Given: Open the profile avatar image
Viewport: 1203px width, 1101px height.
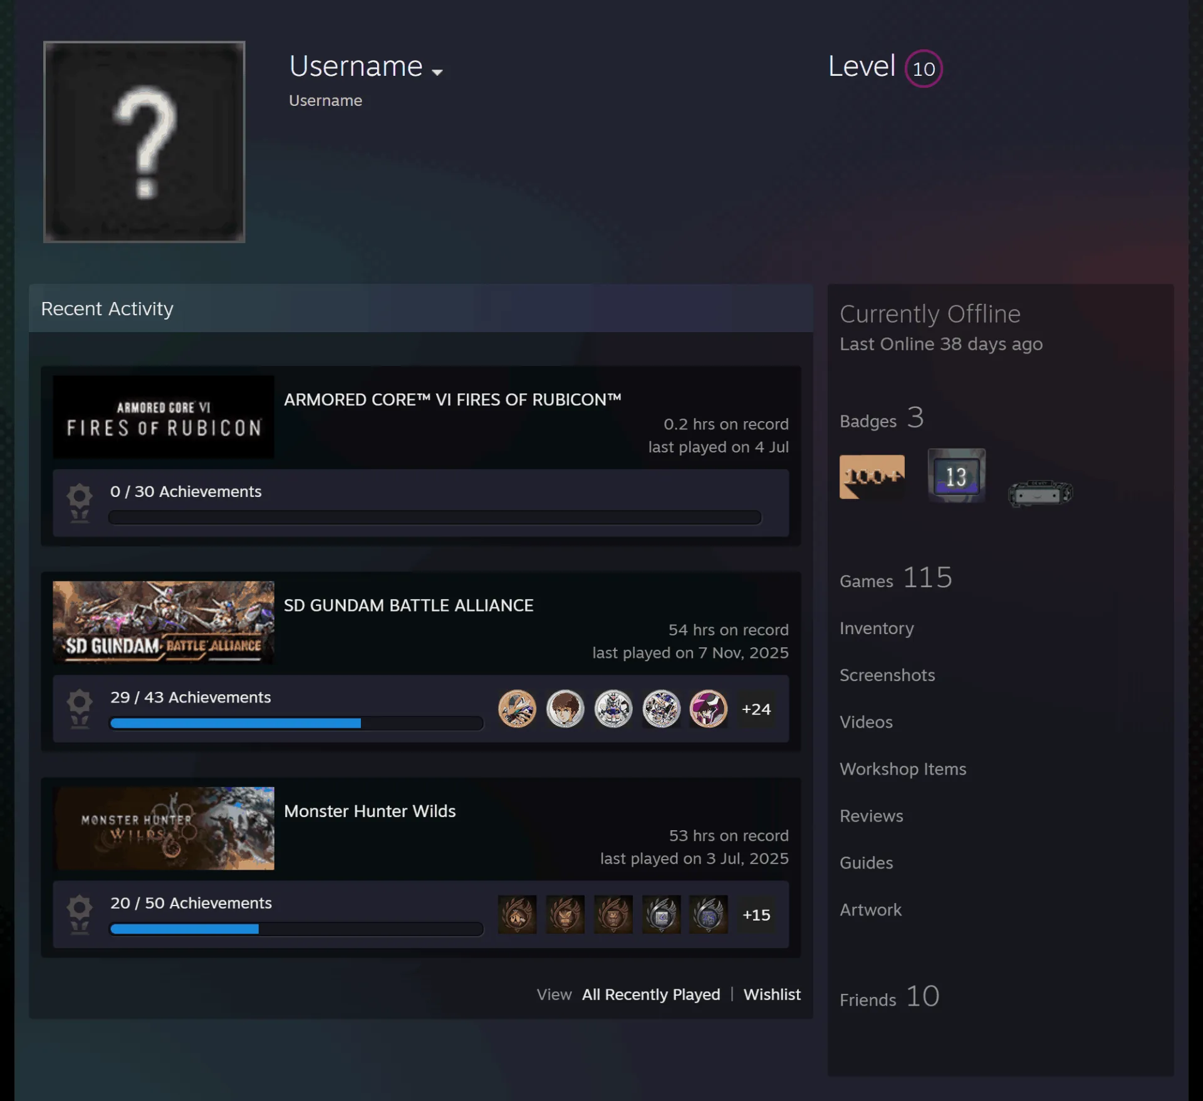Looking at the screenshot, I should pyautogui.click(x=144, y=142).
